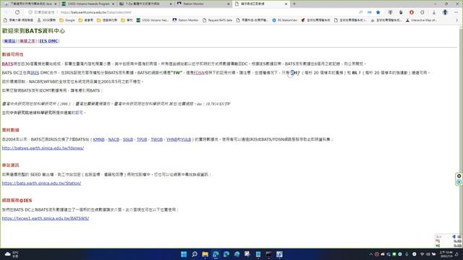This screenshot has height=260, width=463.
Task: Open the SSLB station link
Action: 128,139
